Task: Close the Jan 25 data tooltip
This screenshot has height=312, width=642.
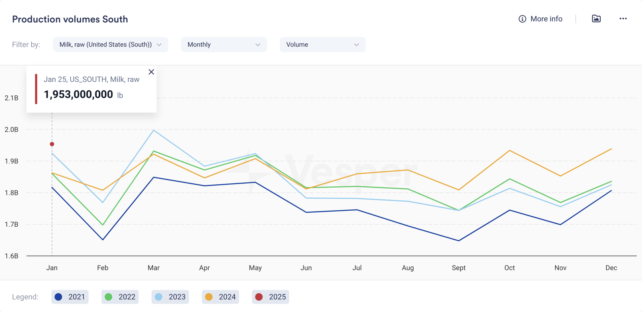Action: [151, 72]
